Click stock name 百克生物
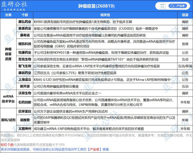Screen dimensions: 193x153 [25, 59]
